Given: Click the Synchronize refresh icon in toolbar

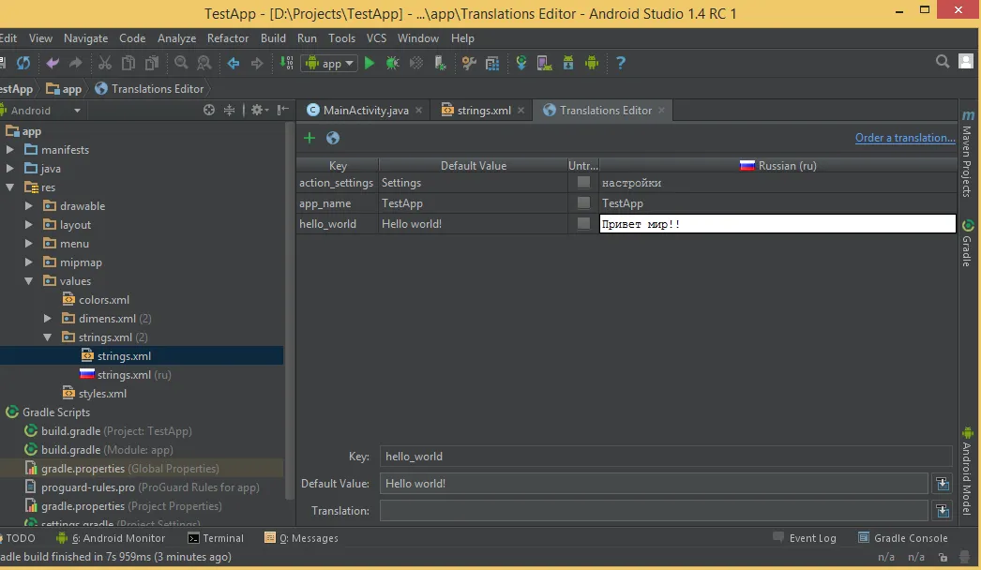Looking at the screenshot, I should [x=23, y=63].
